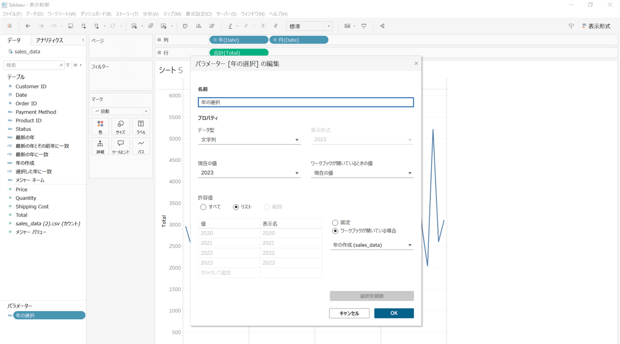Click the OK button in dialog
This screenshot has height=344, width=620.
click(x=394, y=313)
